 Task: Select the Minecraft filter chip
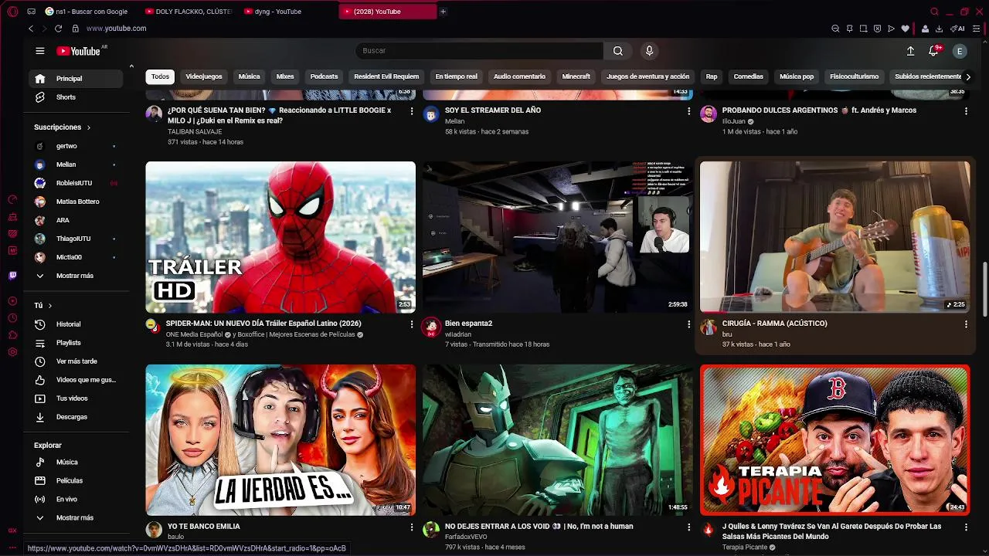(x=576, y=76)
